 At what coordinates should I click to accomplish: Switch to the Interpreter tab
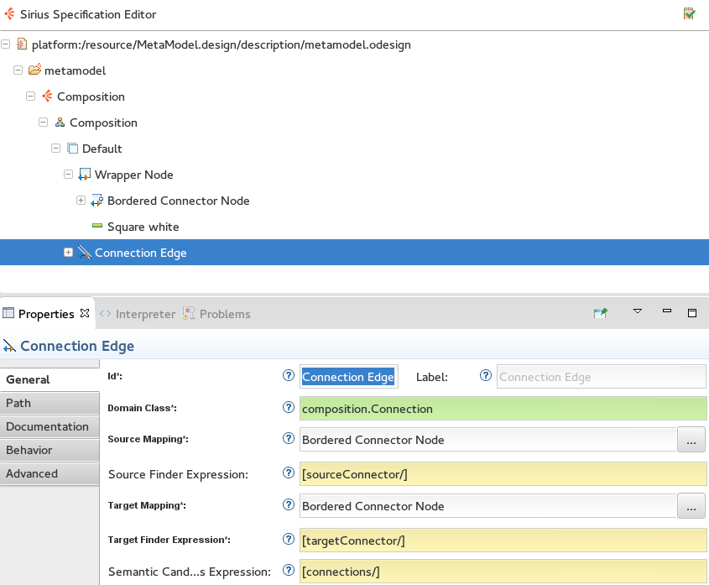point(138,314)
